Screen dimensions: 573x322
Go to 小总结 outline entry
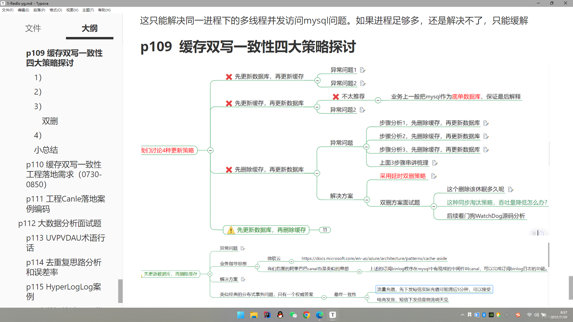46,150
